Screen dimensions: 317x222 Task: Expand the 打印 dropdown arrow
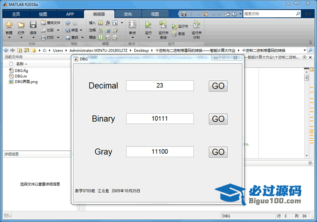(x=58, y=37)
